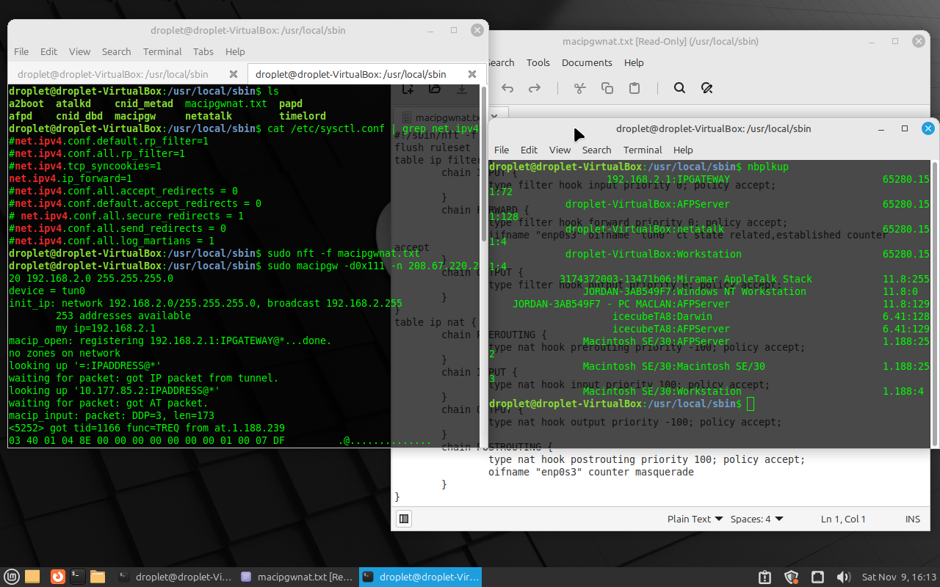Click the highlighted droplet terminal taskbar button

420,577
